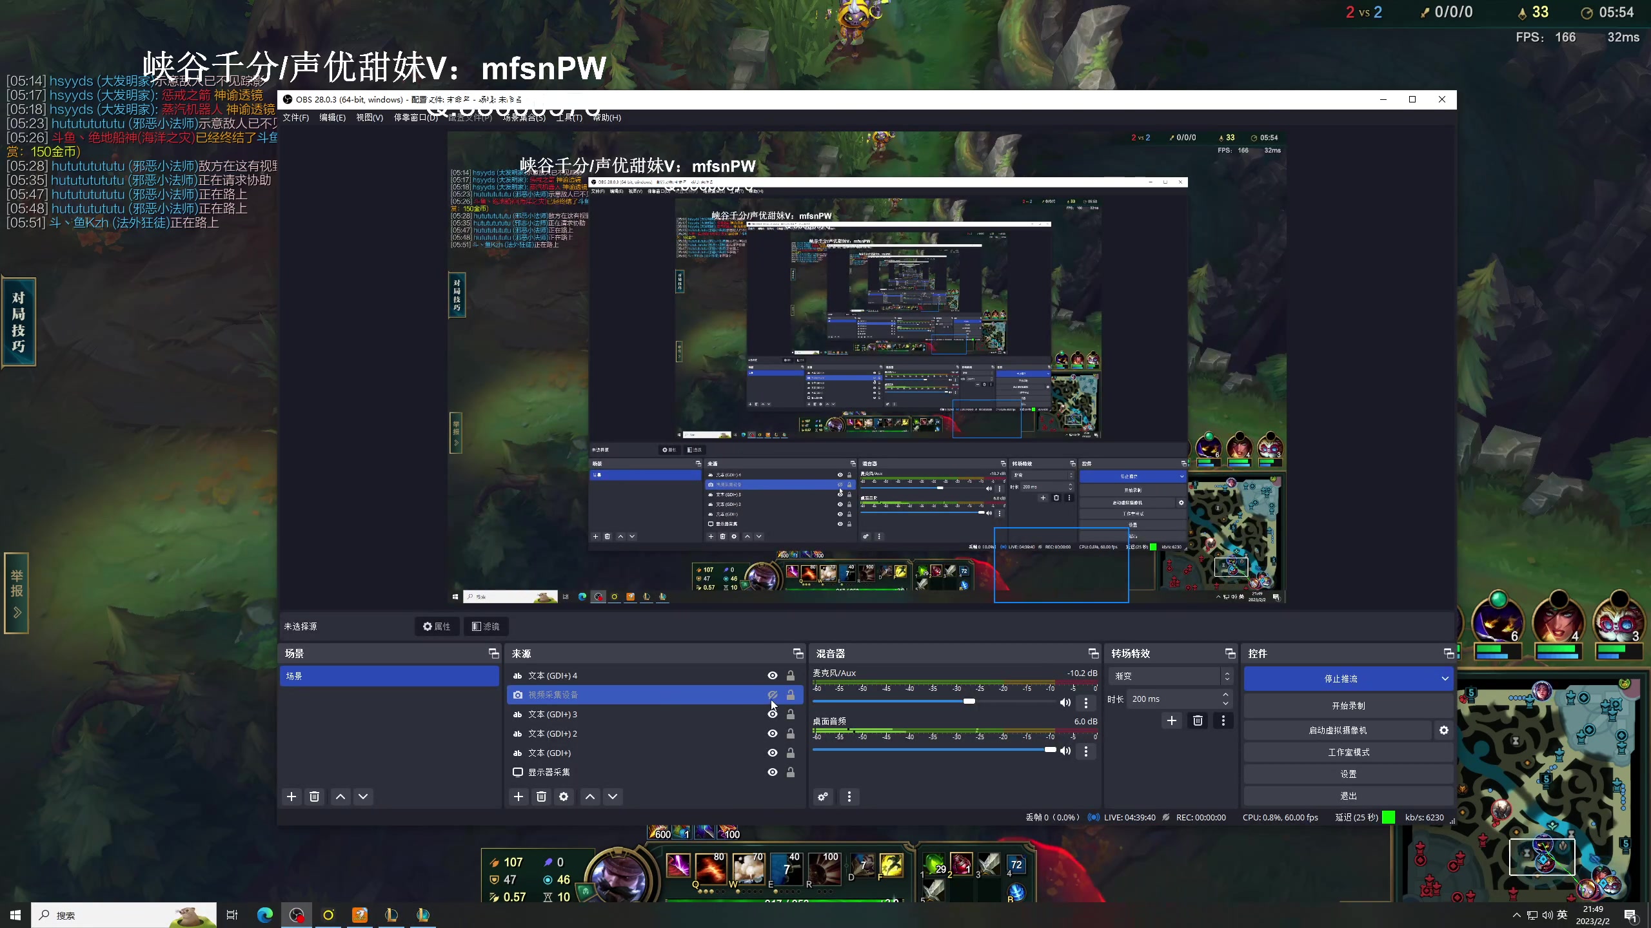Add a new scene with plus icon
The width and height of the screenshot is (1651, 928).
[292, 797]
